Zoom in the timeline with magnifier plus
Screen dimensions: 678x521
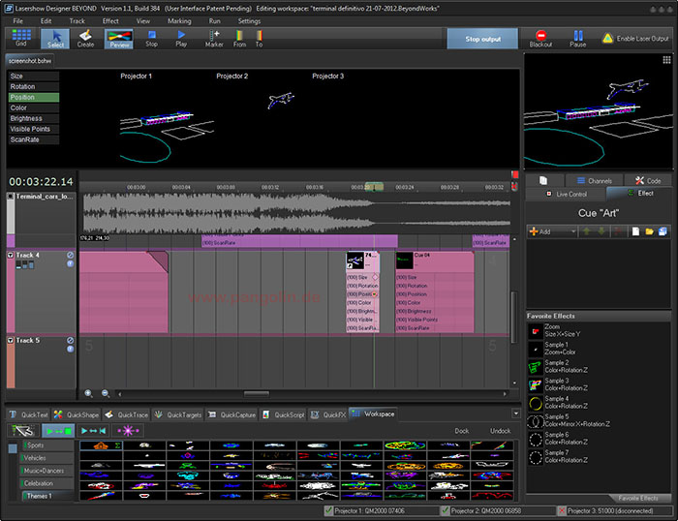coord(89,393)
